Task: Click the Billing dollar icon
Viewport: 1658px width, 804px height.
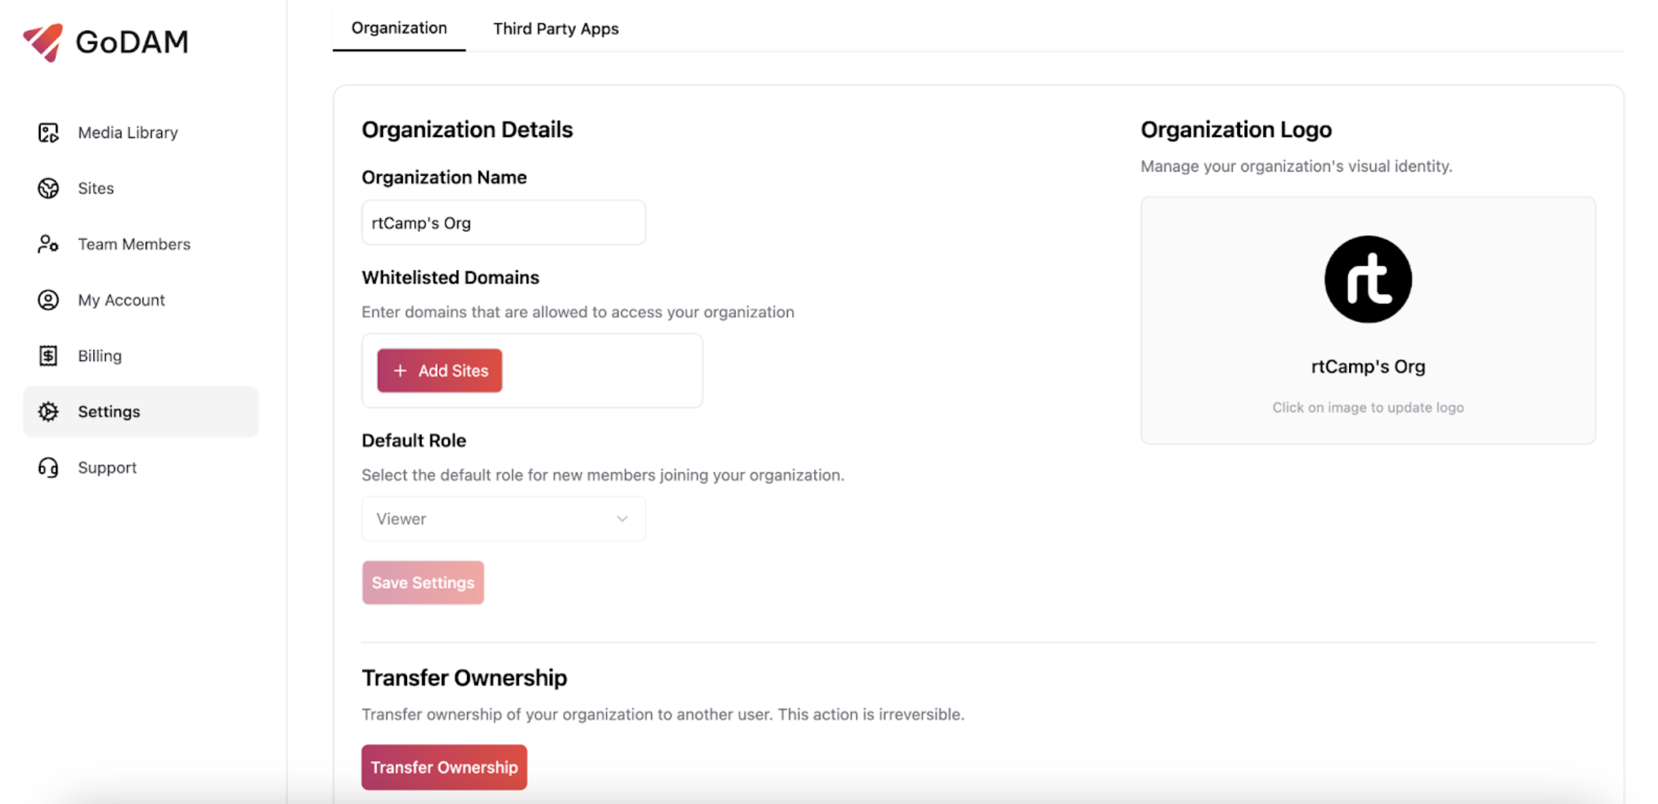Action: [47, 356]
